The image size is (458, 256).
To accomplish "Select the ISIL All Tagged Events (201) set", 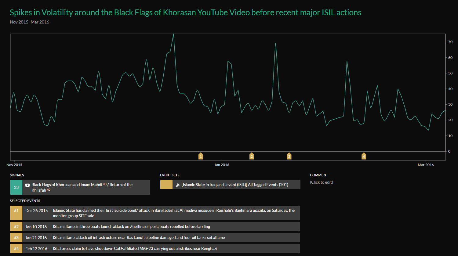I will coord(234,185).
